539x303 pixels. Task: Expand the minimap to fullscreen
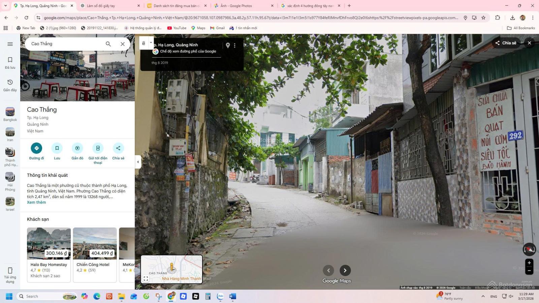pos(146,279)
